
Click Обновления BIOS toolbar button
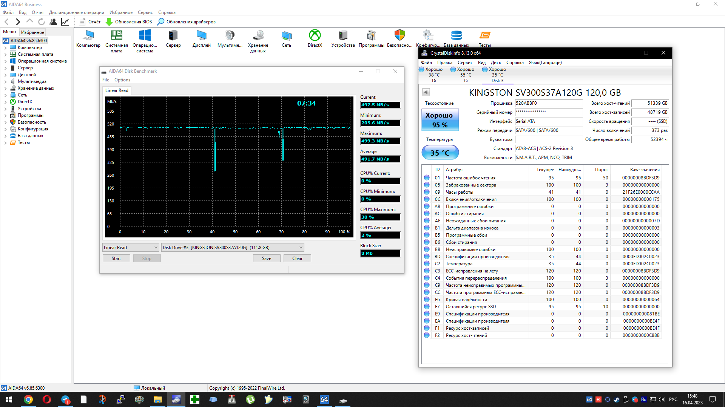pos(129,22)
